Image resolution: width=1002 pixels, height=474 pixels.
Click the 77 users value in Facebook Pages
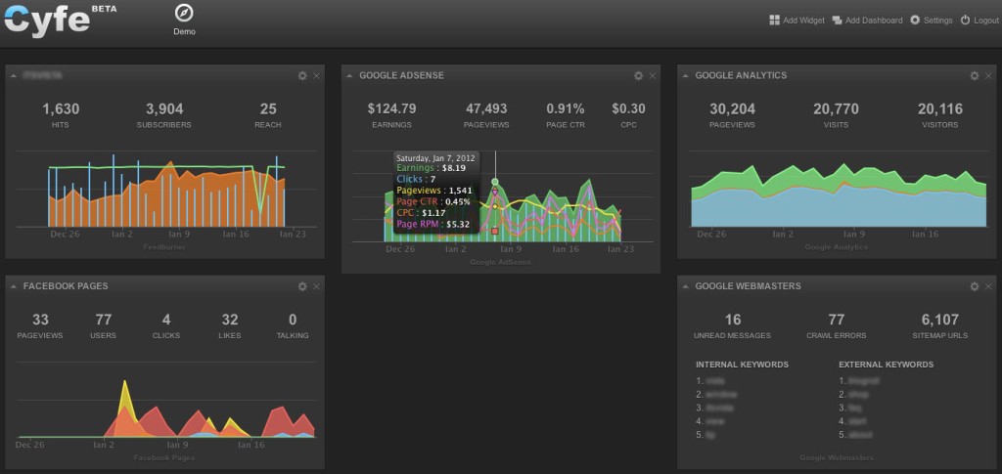pyautogui.click(x=103, y=320)
